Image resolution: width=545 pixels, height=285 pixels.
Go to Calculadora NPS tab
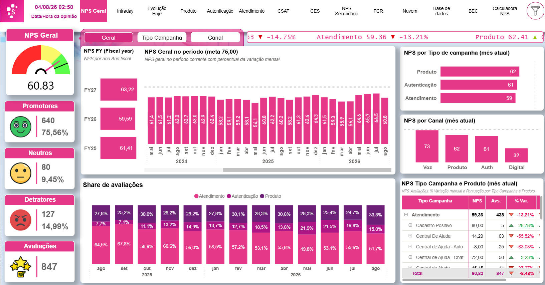coord(505,11)
